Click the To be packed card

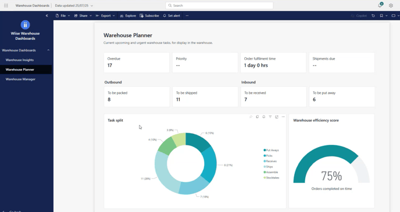137,97
